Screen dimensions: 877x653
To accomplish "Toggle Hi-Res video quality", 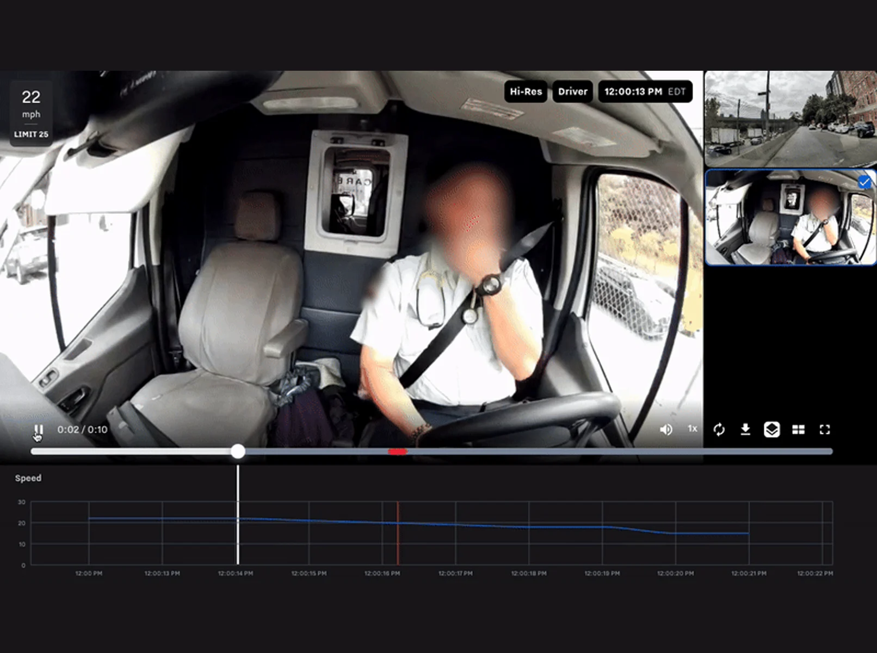I will tap(525, 91).
